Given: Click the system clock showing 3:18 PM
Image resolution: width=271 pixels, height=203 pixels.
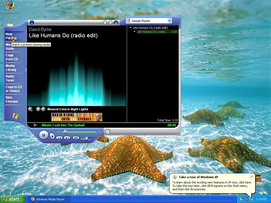Looking at the screenshot, I should pos(261,199).
